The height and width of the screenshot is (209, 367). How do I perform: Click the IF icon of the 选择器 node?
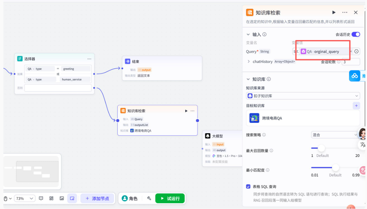coord(20,59)
